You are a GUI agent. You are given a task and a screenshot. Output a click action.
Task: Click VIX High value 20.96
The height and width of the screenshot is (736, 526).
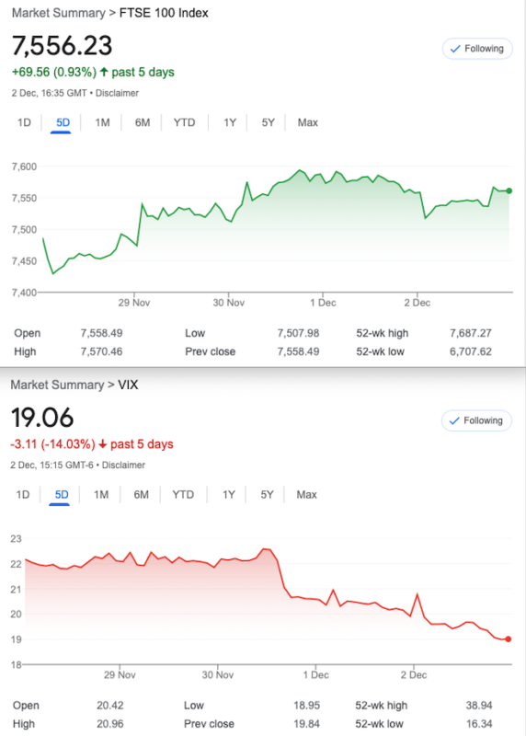pos(110,724)
